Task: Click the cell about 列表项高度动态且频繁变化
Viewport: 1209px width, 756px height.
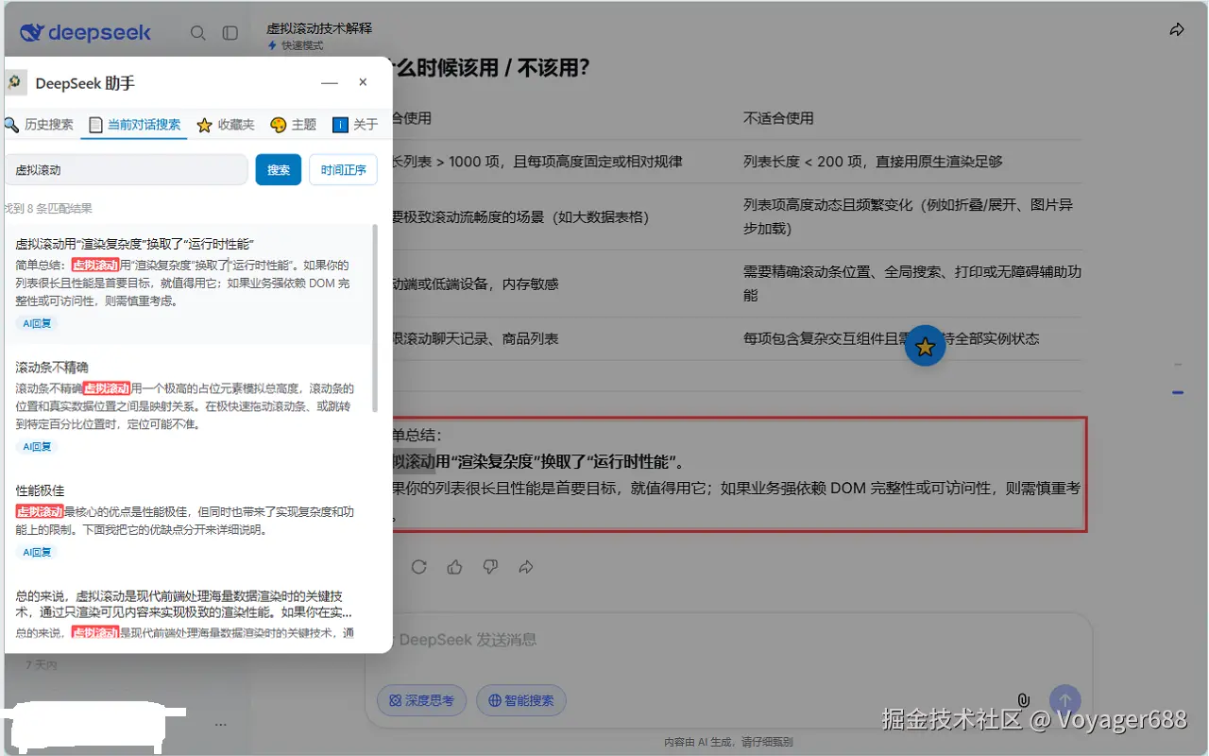Action: coord(912,216)
